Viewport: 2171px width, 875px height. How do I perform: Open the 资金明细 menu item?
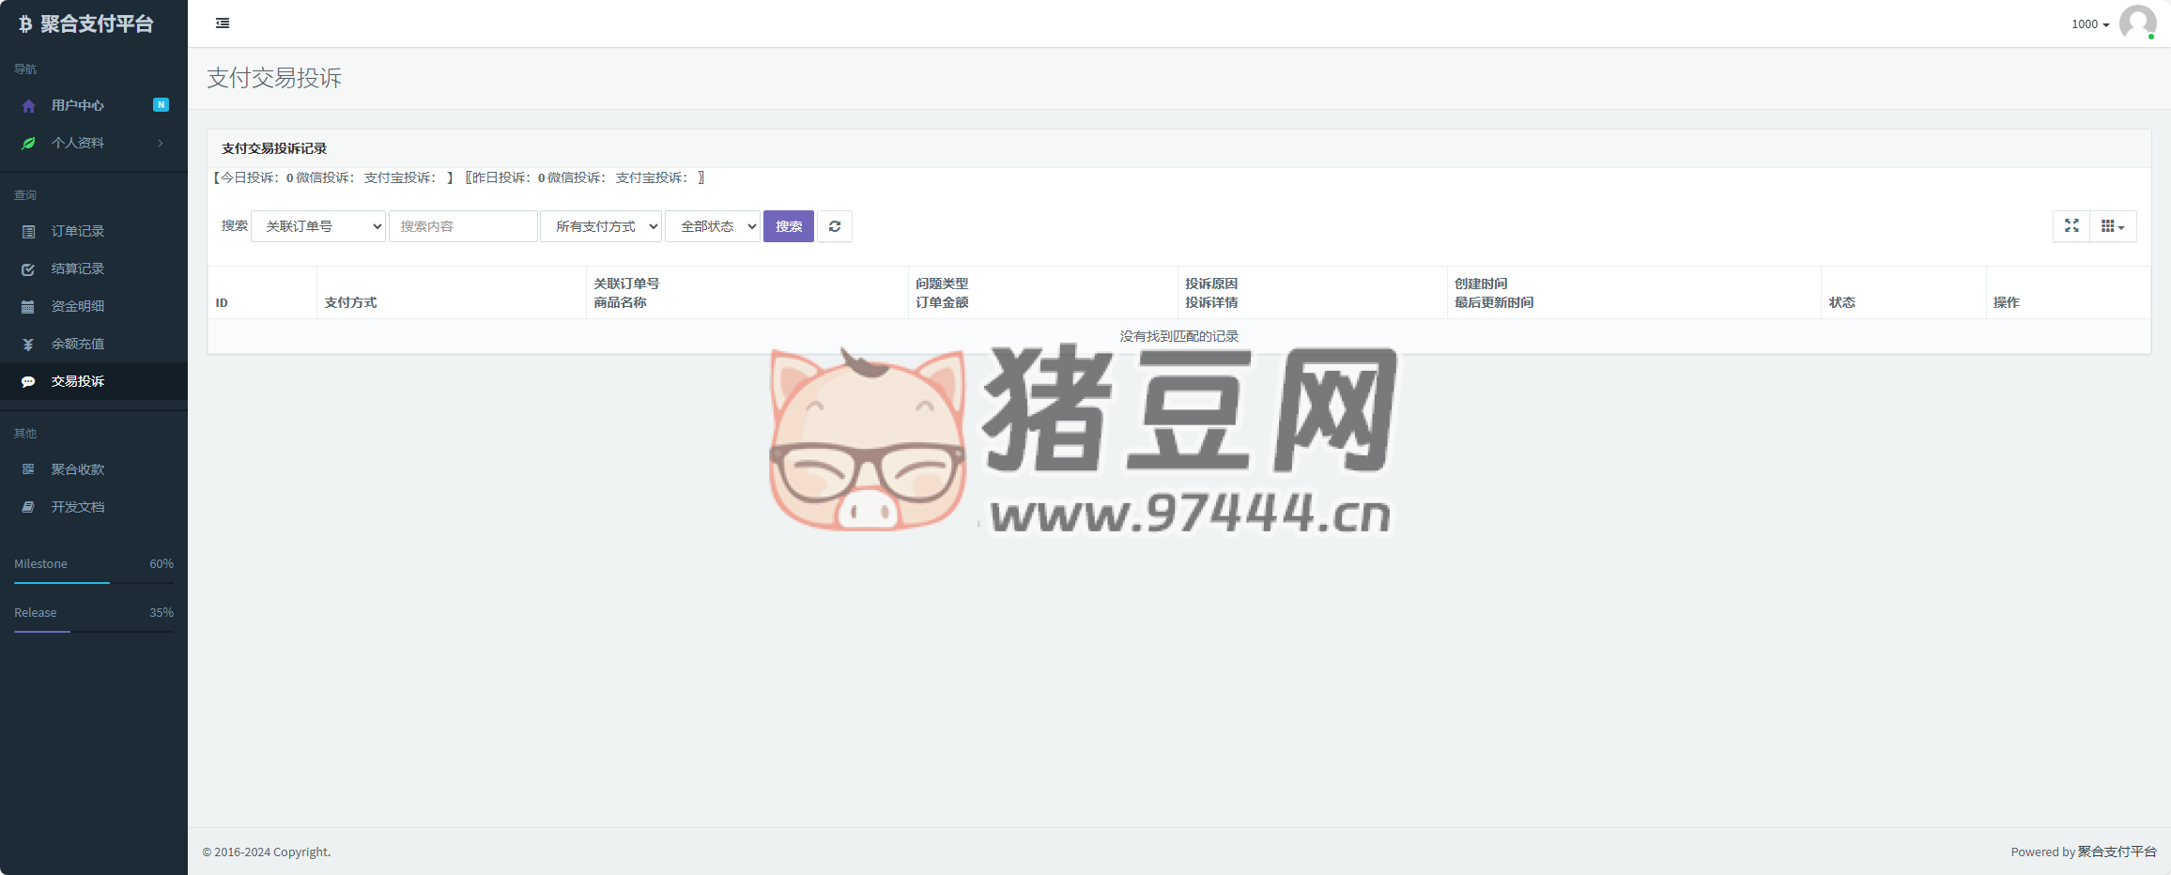78,306
